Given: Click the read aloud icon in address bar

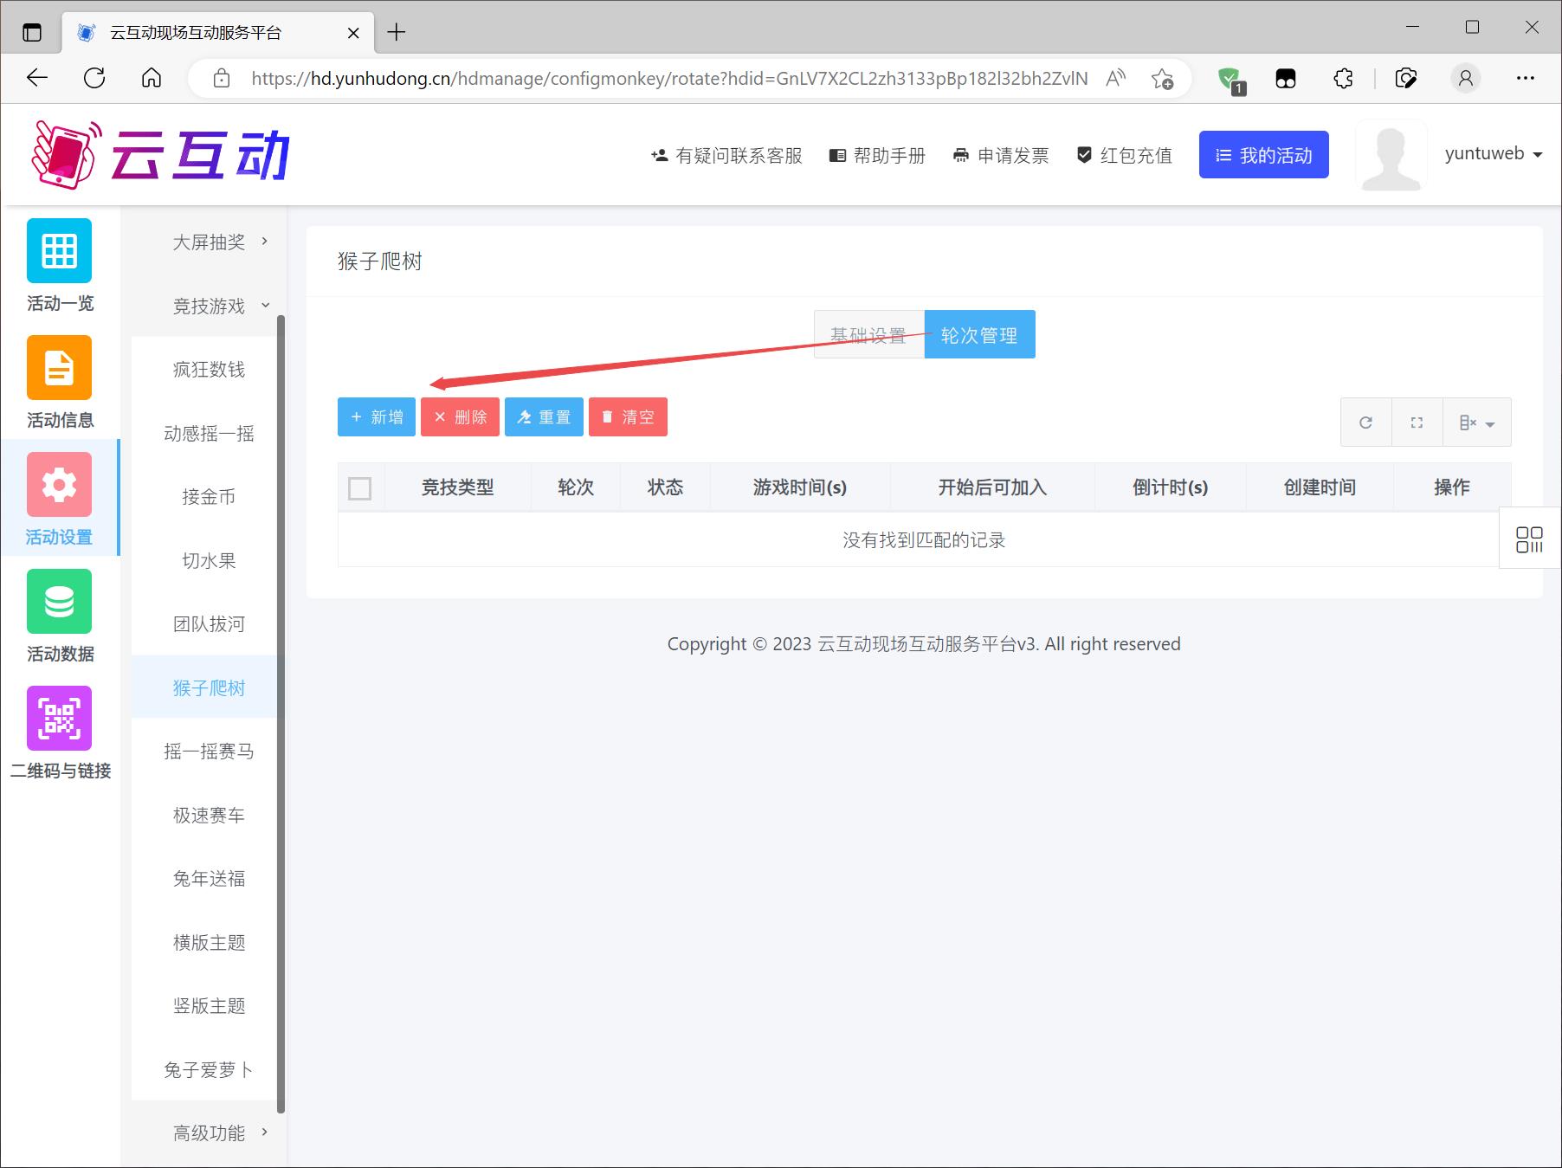Looking at the screenshot, I should [x=1116, y=79].
